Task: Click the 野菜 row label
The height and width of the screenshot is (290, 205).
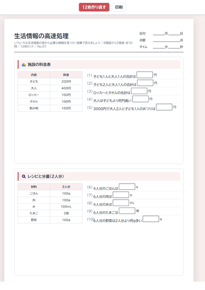Action: 34,220
